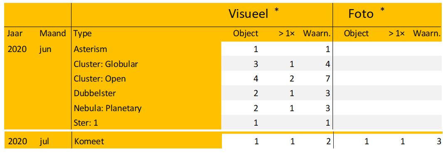Select the Cluster: Globular row label
The height and width of the screenshot is (153, 443).
[106, 64]
